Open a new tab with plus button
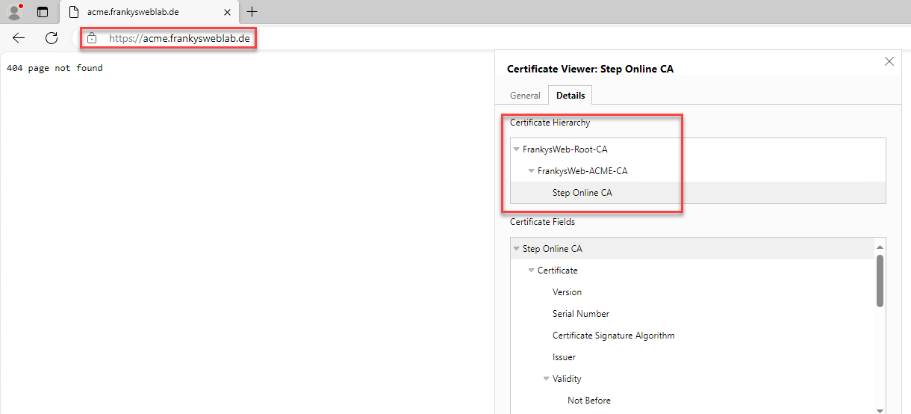Image resolution: width=911 pixels, height=414 pixels. click(x=252, y=12)
